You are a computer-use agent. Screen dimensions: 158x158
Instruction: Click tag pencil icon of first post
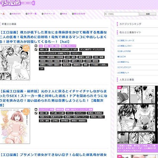click(36, 49)
